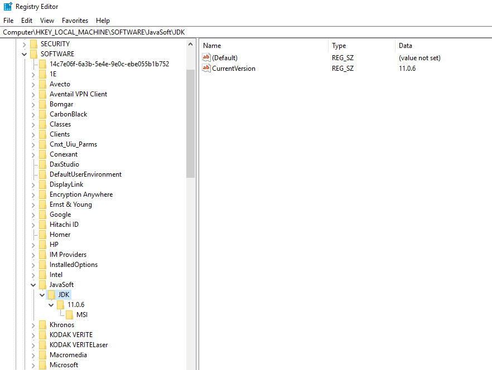The image size is (492, 370).
Task: Select the Macromedia key
Action: point(68,355)
